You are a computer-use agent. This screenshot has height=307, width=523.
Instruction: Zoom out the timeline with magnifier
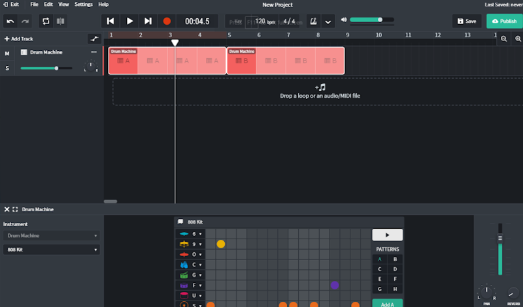pos(504,39)
